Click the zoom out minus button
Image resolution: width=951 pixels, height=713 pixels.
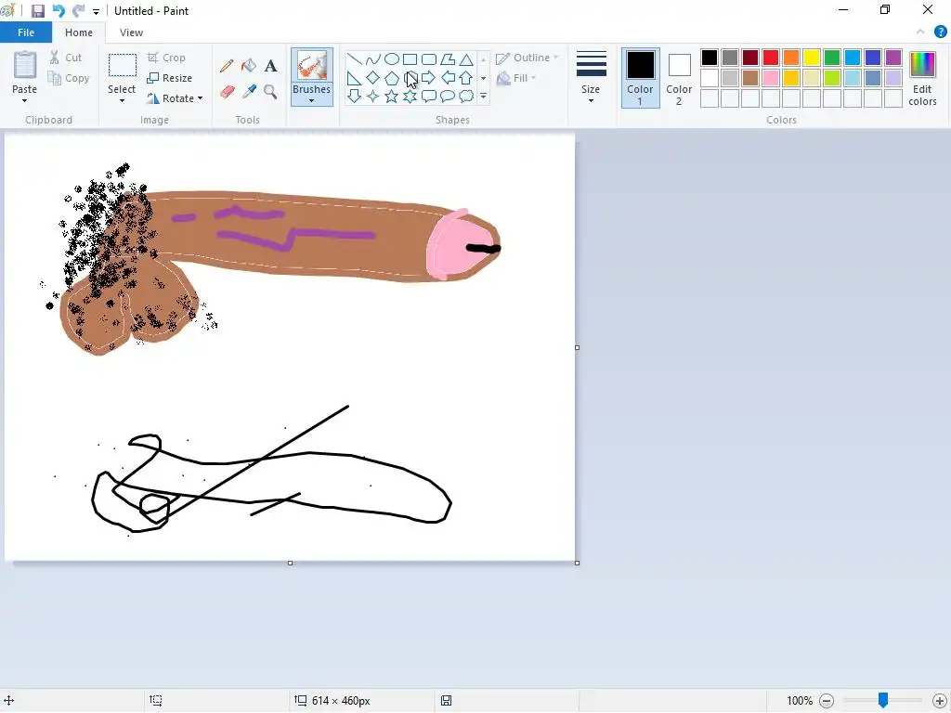click(x=827, y=701)
